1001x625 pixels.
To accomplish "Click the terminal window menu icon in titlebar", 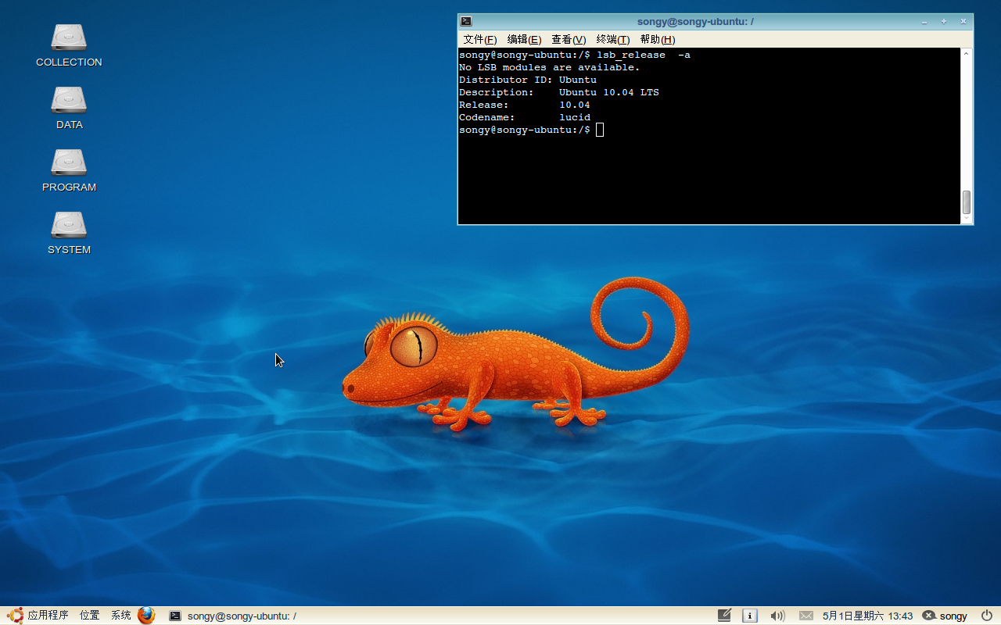I will pyautogui.click(x=466, y=21).
